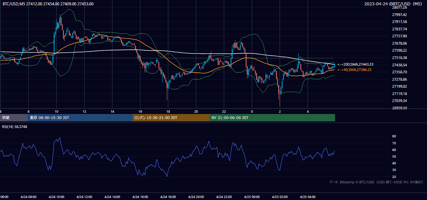This screenshot has height=200, width=427.
Task: Click price axis value 27278.86
Action: click(x=399, y=79)
